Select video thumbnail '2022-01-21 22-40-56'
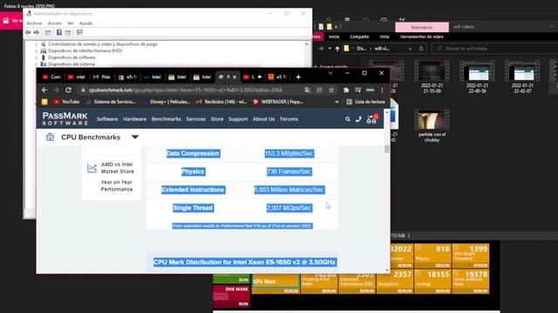 pyautogui.click(x=477, y=77)
